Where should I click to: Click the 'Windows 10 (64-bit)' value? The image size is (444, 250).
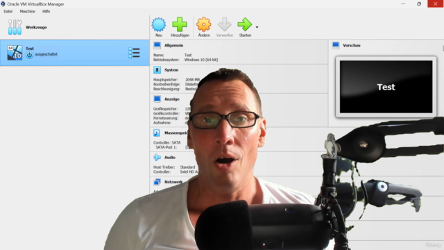[201, 60]
